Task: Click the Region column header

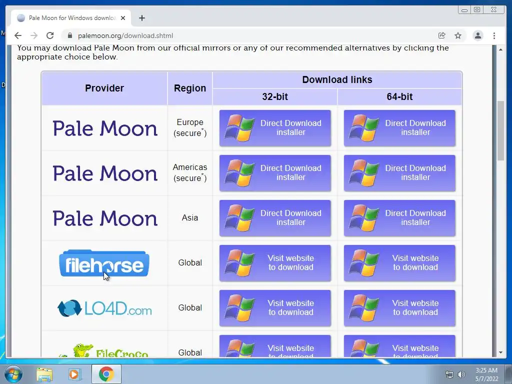Action: (x=190, y=88)
